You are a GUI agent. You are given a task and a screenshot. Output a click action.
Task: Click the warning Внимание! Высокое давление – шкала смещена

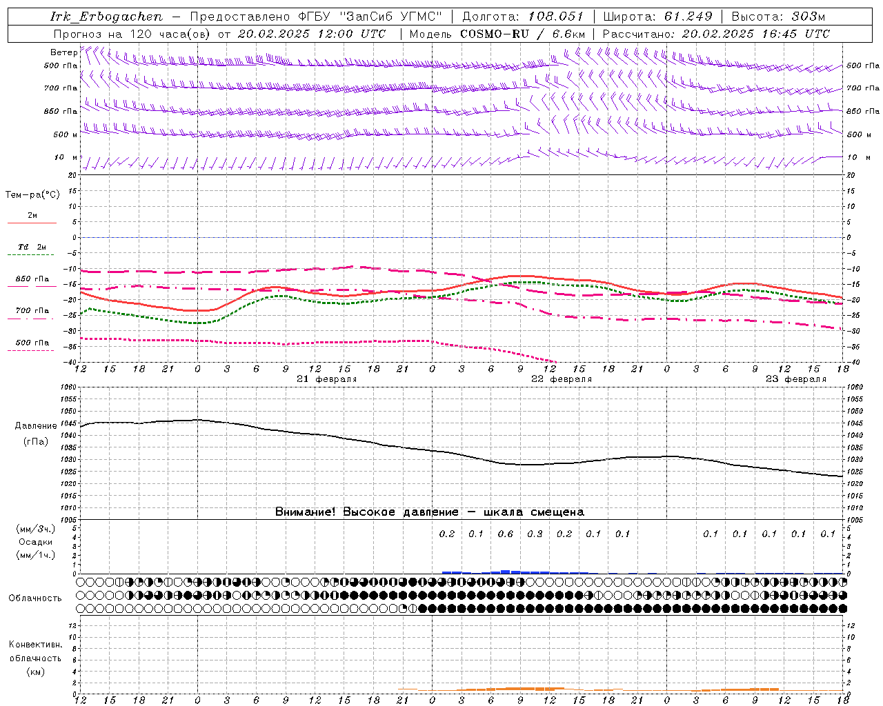tap(430, 512)
